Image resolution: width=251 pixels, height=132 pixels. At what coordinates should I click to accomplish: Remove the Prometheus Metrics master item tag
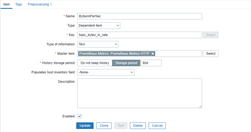point(153,54)
